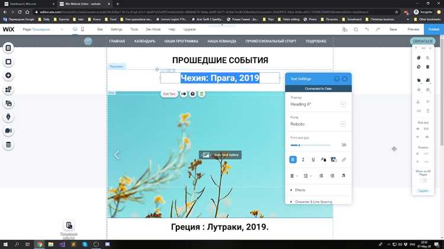444x249 pixels.
Task: Click the font size value field
Action: tap(343, 145)
